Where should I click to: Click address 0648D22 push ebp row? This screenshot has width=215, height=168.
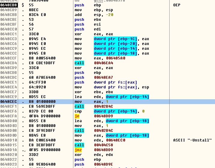pyautogui.click(x=8, y=160)
